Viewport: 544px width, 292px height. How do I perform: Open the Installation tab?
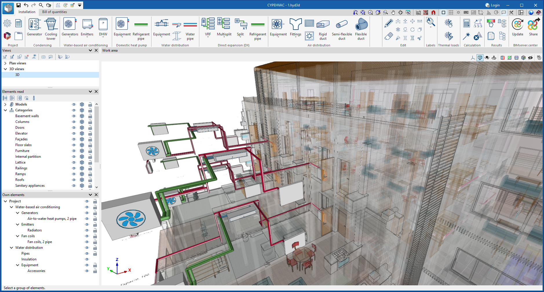click(x=27, y=12)
